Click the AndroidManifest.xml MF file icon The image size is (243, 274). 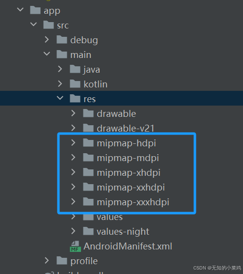click(x=75, y=247)
